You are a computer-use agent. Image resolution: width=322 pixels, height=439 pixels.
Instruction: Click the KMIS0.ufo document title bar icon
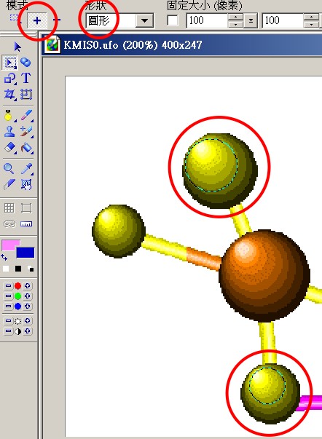pos(52,44)
